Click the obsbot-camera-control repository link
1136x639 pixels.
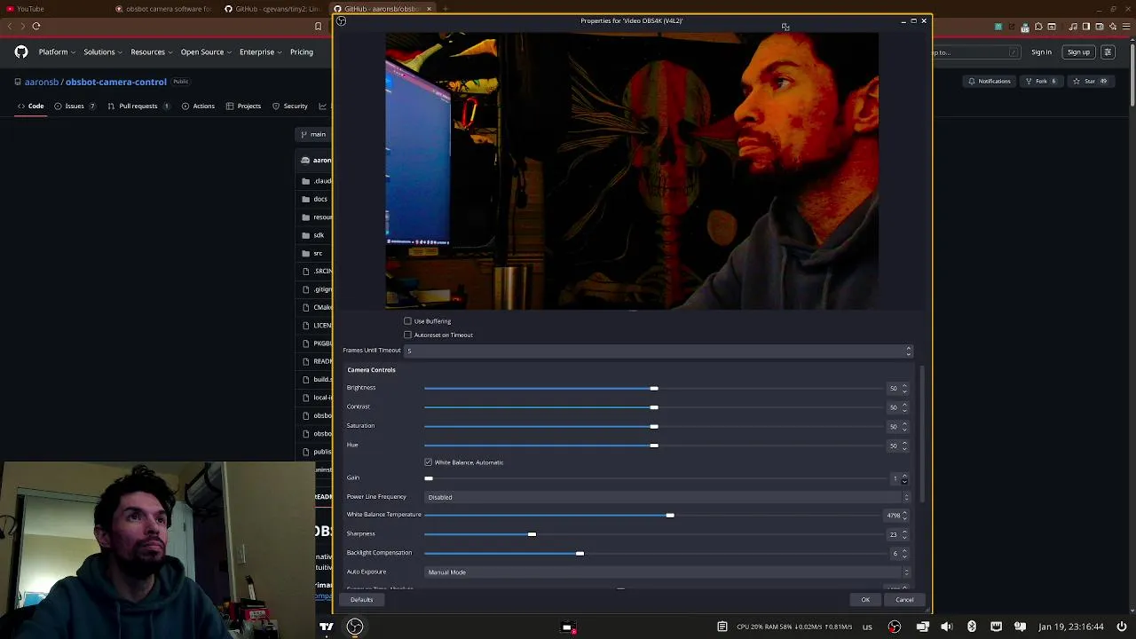[115, 82]
